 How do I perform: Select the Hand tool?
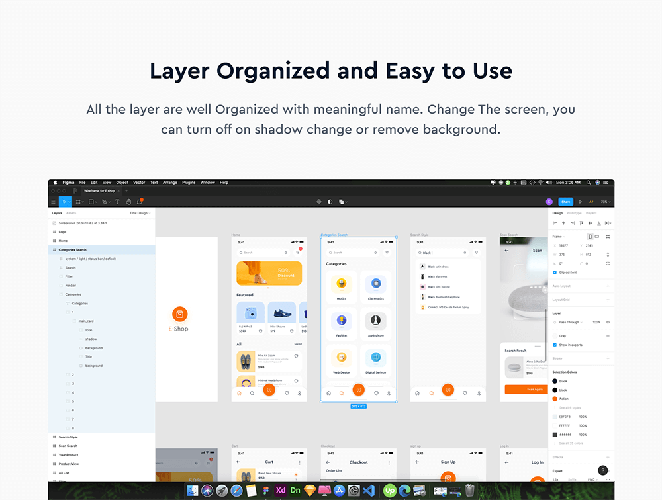(x=128, y=202)
